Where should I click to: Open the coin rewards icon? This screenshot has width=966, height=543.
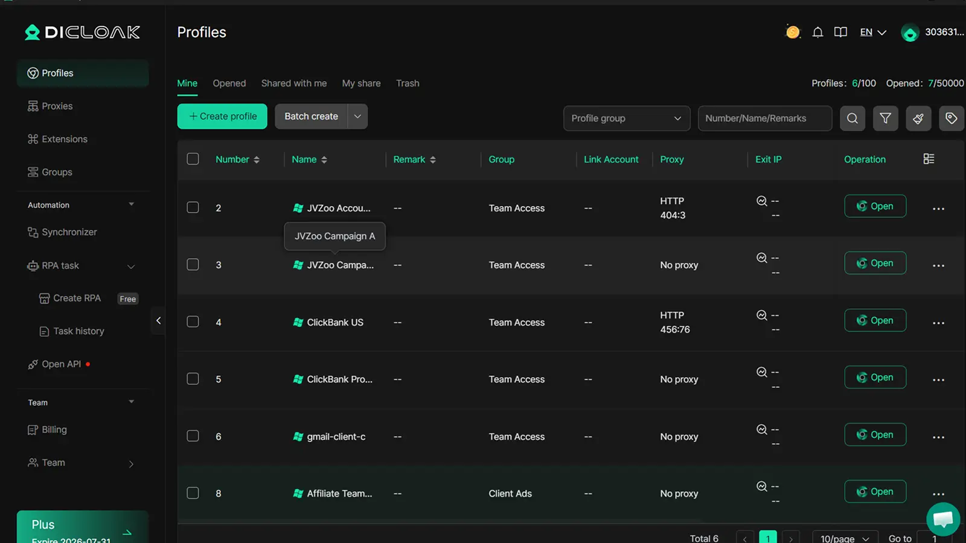point(793,32)
